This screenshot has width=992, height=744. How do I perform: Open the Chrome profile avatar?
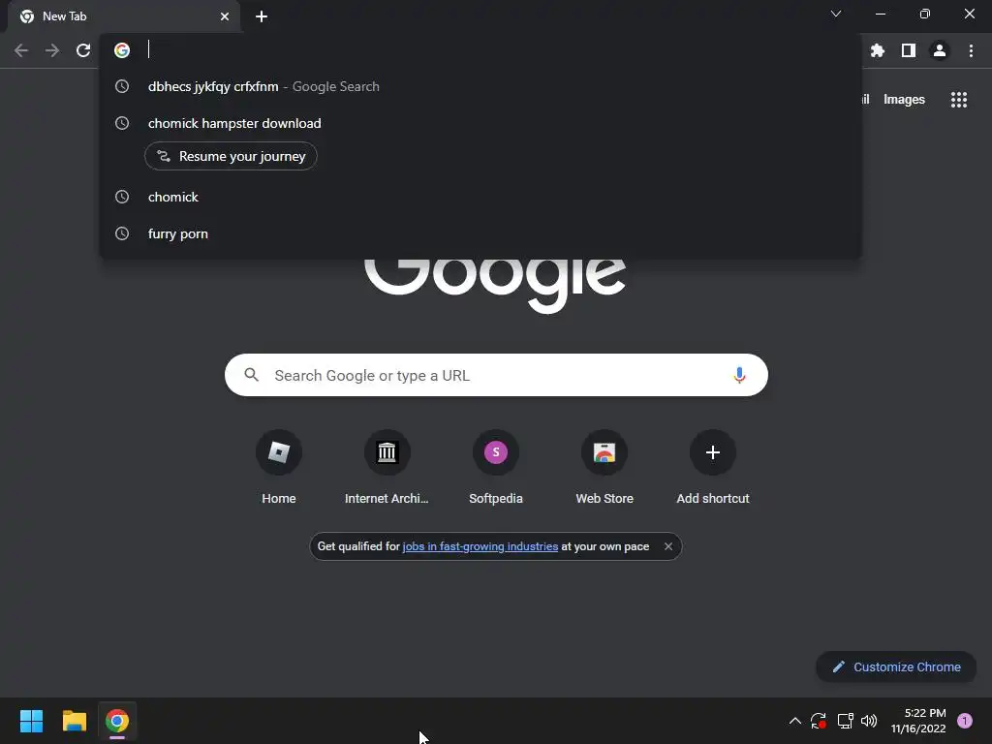(x=940, y=50)
